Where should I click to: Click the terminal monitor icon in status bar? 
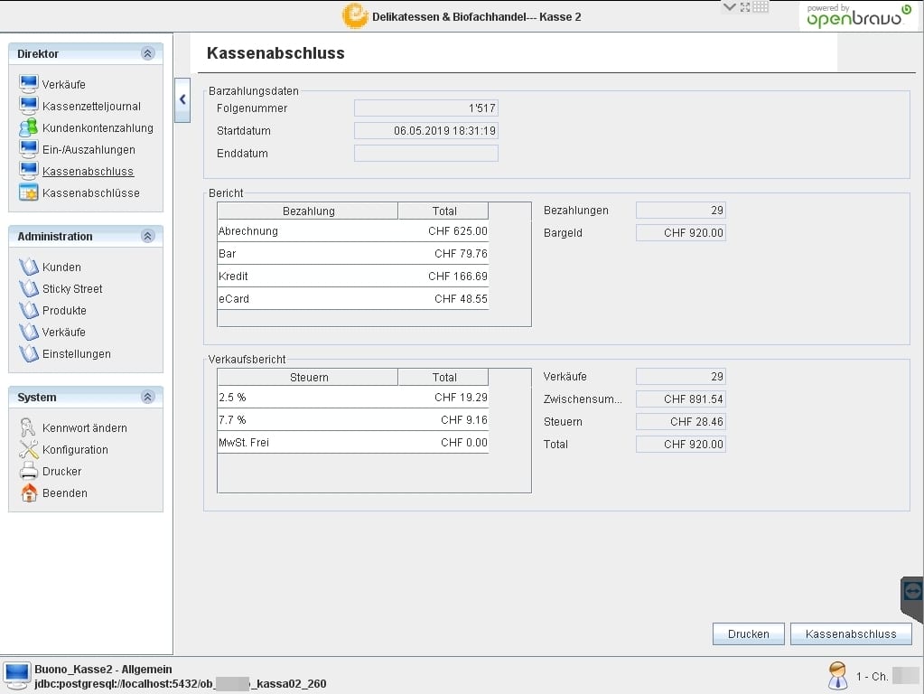coord(16,676)
